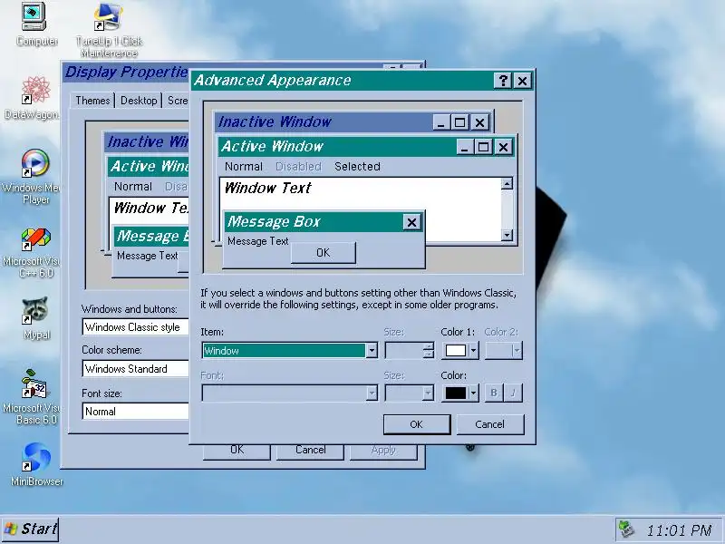
Task: Click the disabled Color 2 swatch
Action: [504, 350]
